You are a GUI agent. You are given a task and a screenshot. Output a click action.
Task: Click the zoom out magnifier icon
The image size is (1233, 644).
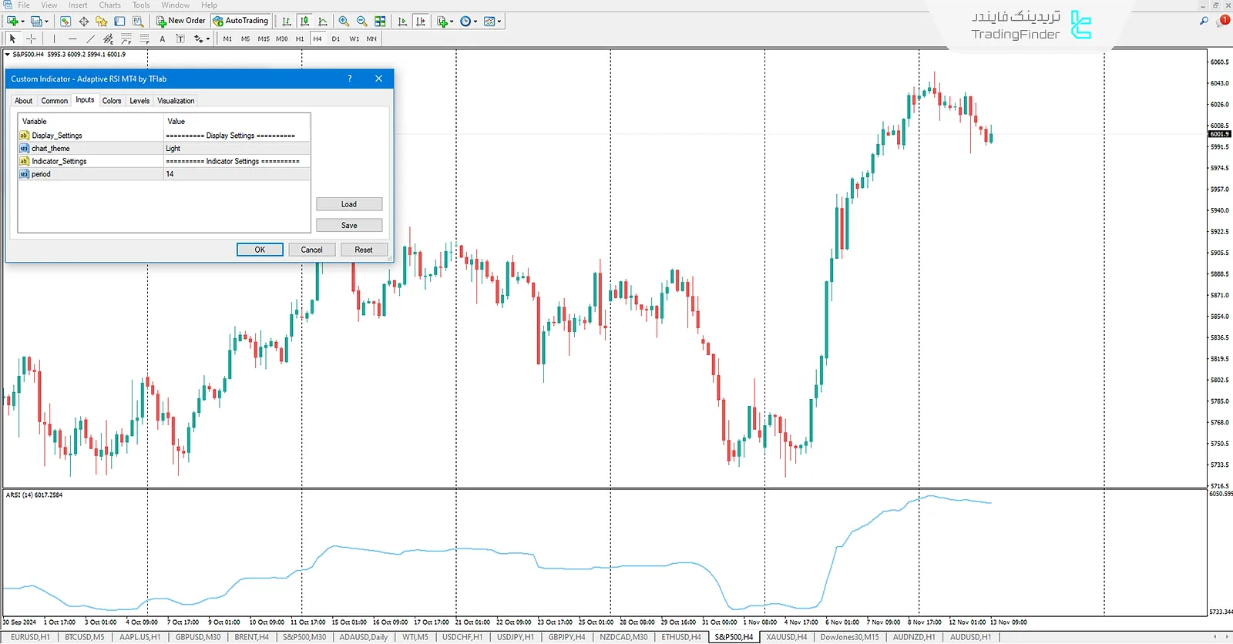361,22
